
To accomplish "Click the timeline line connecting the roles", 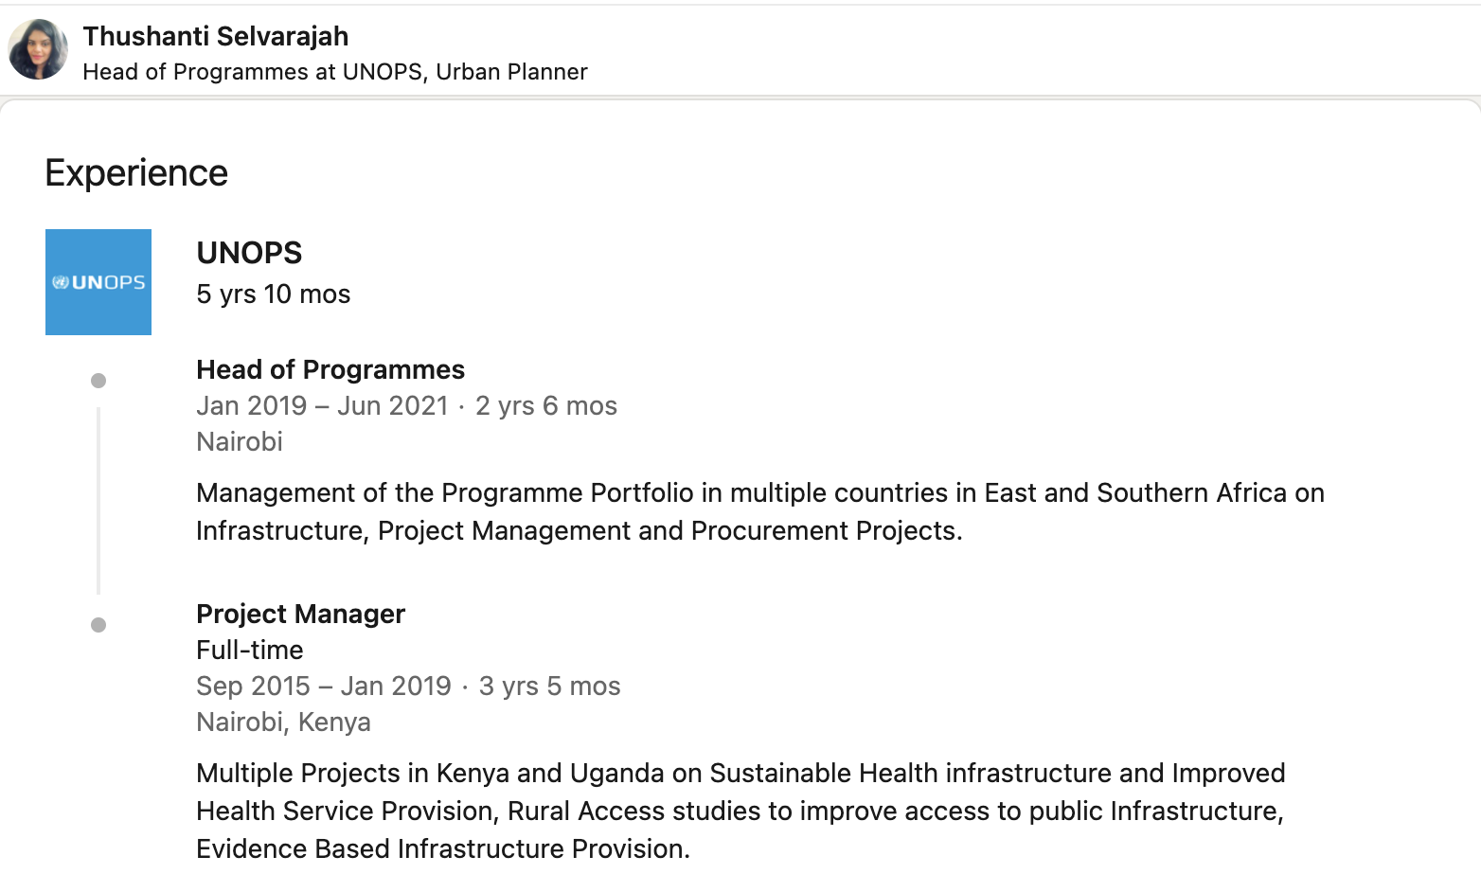I will click(x=98, y=502).
